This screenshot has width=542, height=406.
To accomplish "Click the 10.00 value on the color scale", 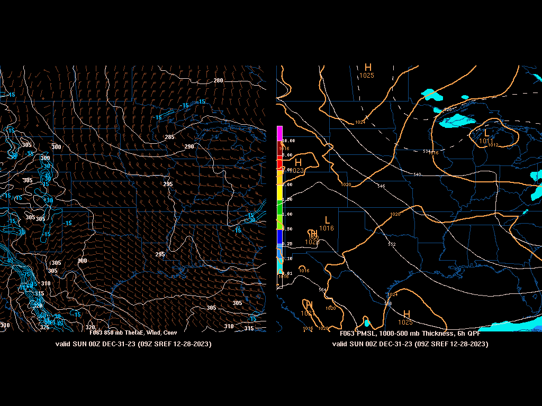I will [288, 141].
